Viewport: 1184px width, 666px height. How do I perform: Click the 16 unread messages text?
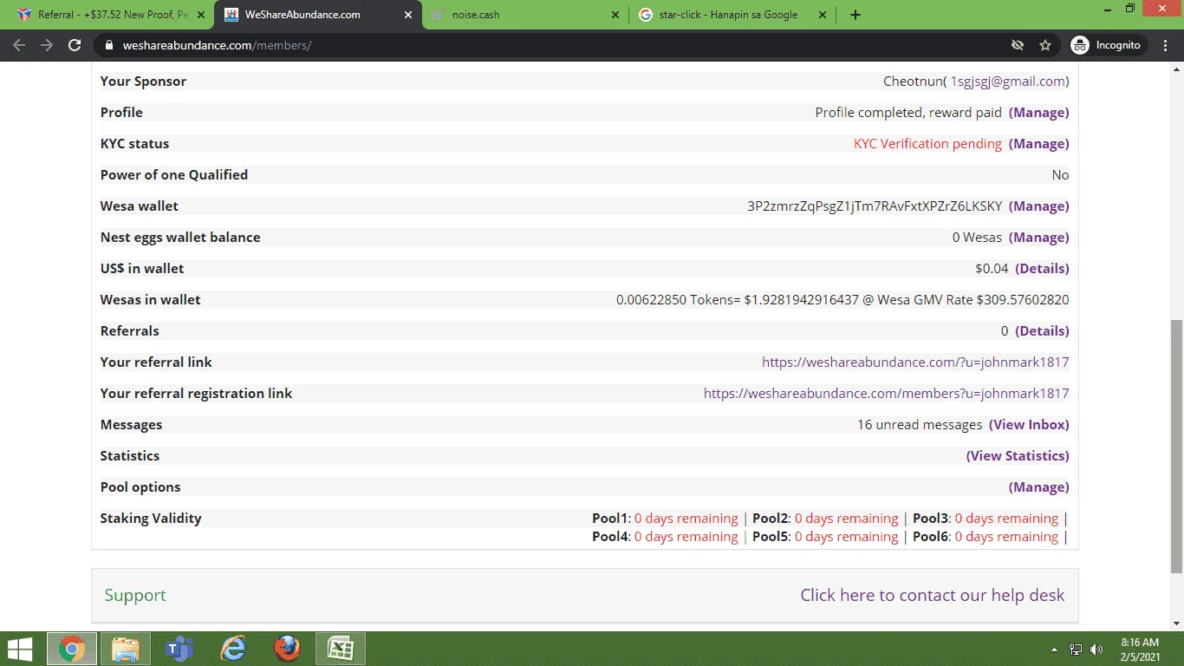point(920,424)
